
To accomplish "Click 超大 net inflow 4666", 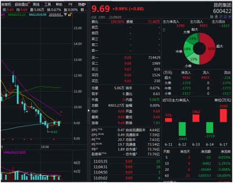I will tap(186, 78).
